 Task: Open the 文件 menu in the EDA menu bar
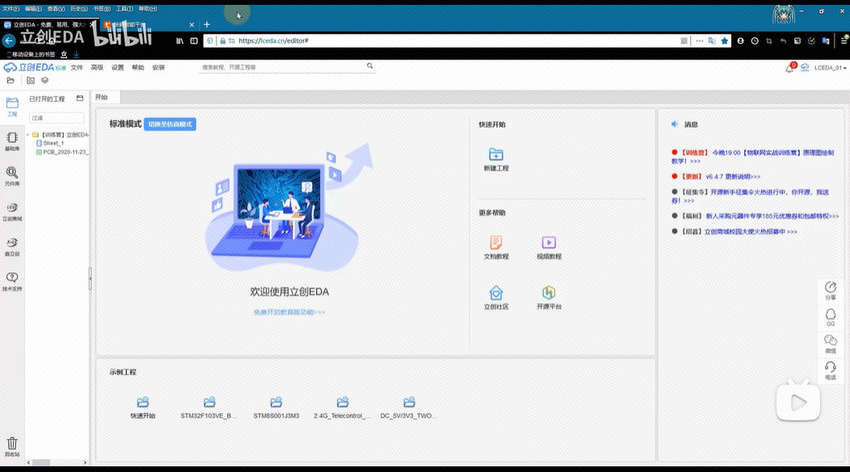77,68
